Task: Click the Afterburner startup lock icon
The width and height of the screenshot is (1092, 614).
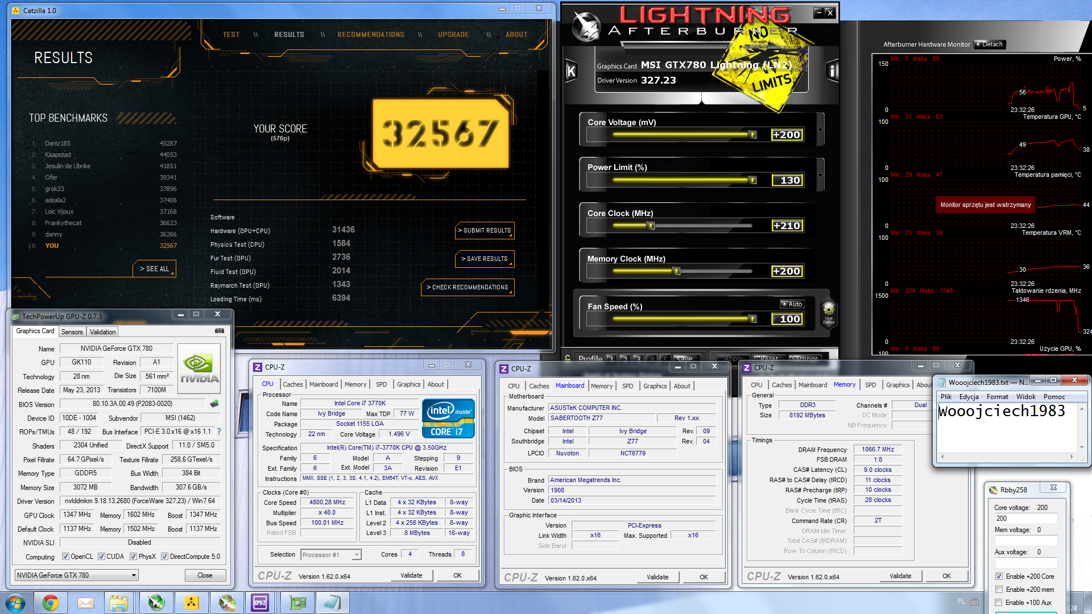Action: (x=568, y=358)
